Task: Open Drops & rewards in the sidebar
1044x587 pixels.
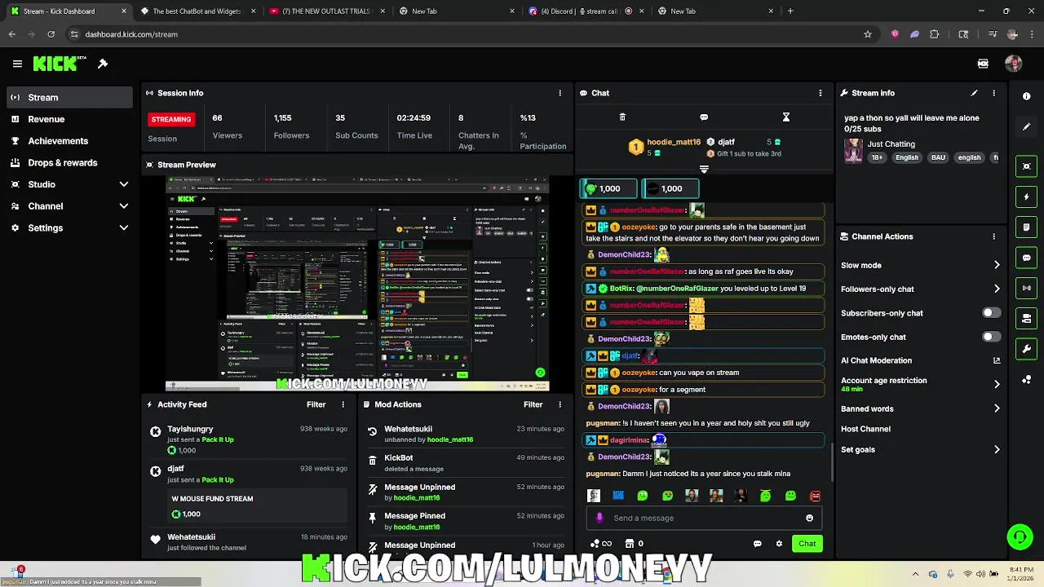Action: [x=69, y=163]
